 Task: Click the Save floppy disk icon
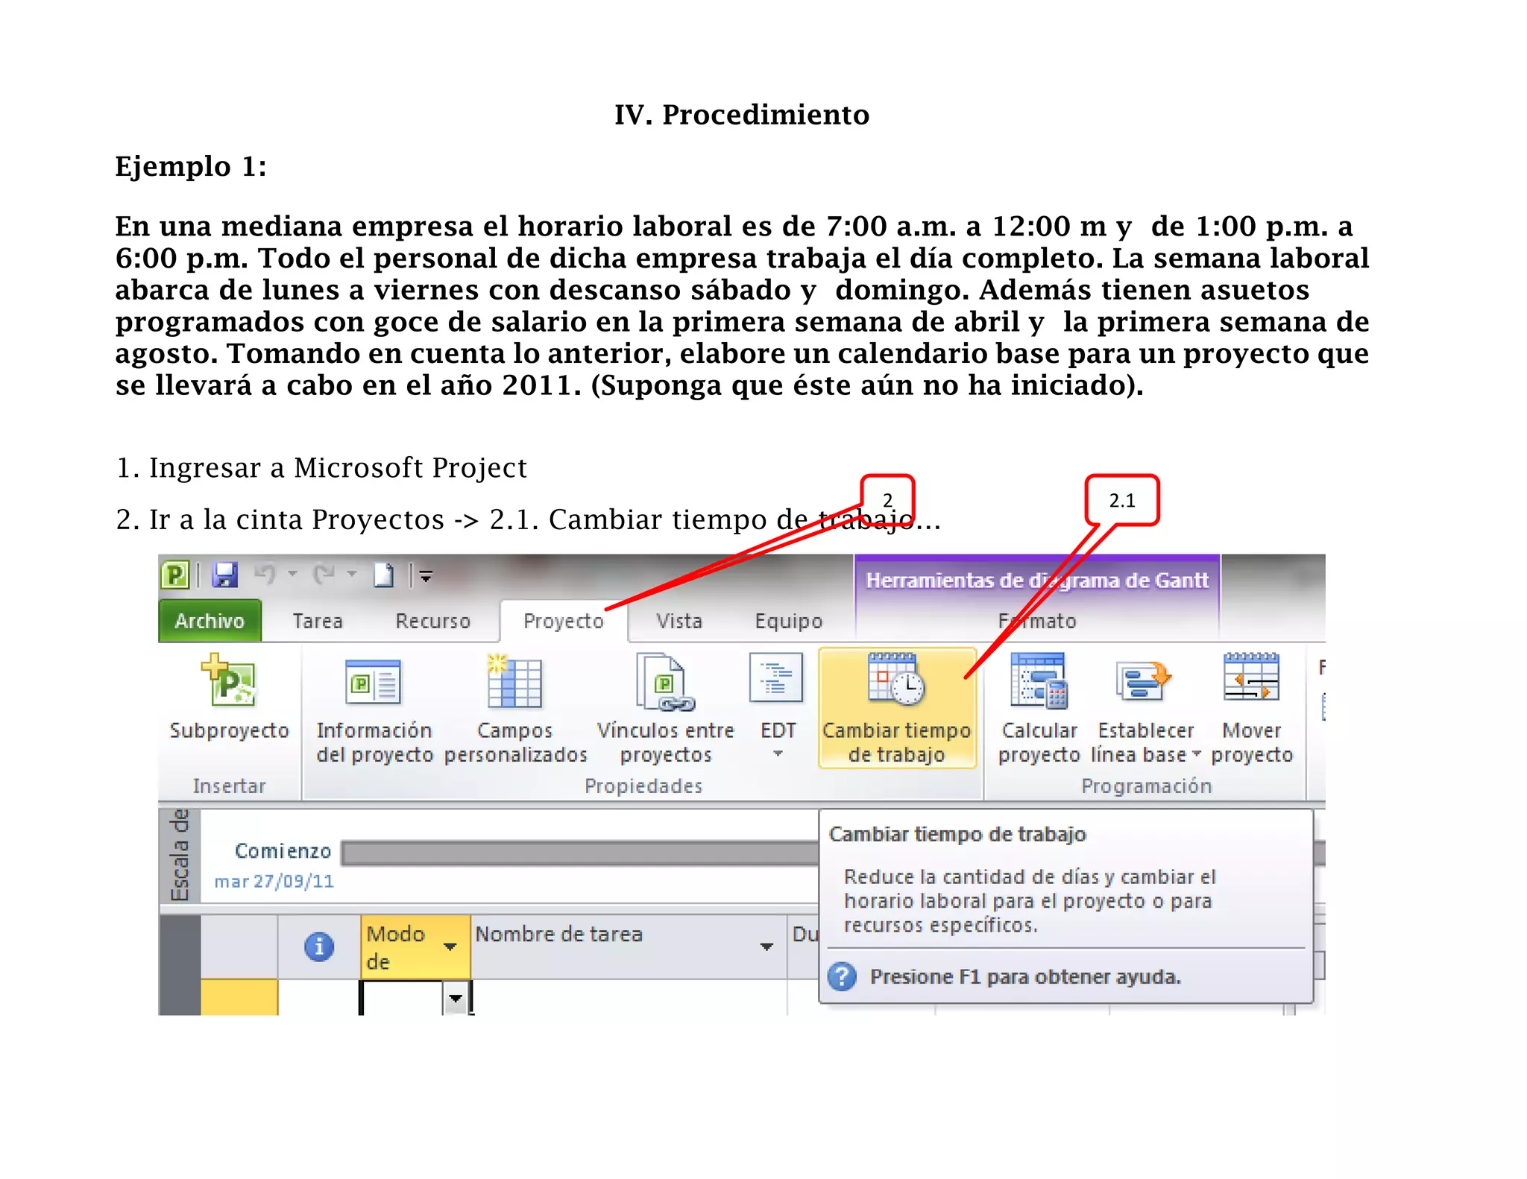(x=224, y=575)
